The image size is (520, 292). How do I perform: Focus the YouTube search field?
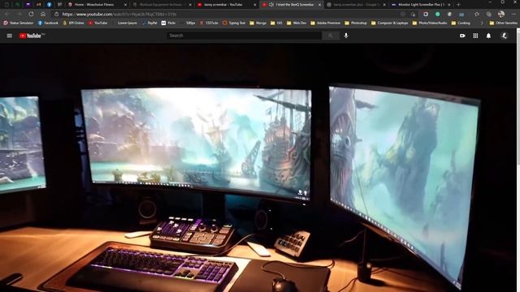click(x=245, y=36)
